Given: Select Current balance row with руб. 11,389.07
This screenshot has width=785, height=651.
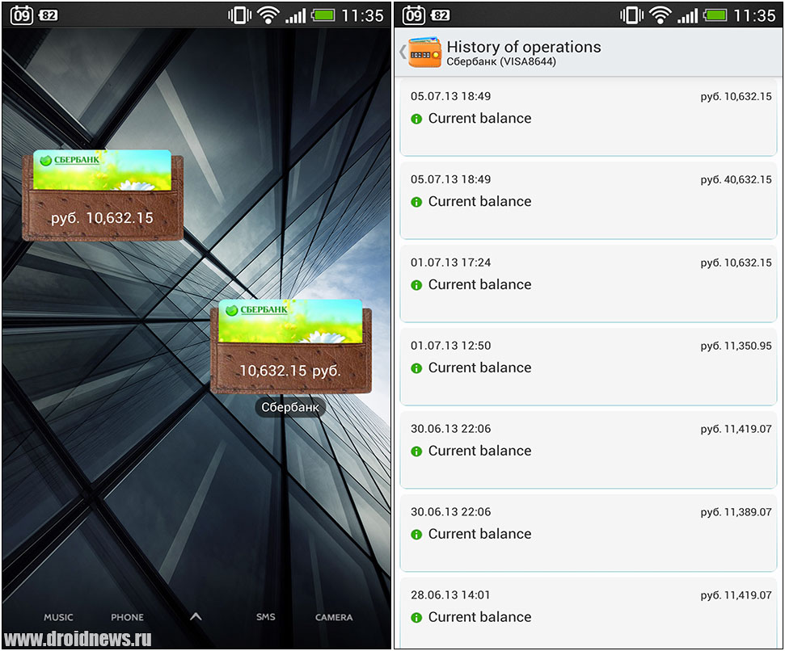Looking at the screenshot, I should pyautogui.click(x=589, y=534).
